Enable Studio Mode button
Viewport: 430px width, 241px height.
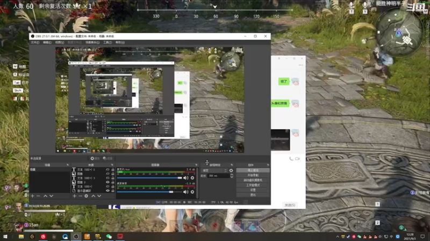pos(253,185)
